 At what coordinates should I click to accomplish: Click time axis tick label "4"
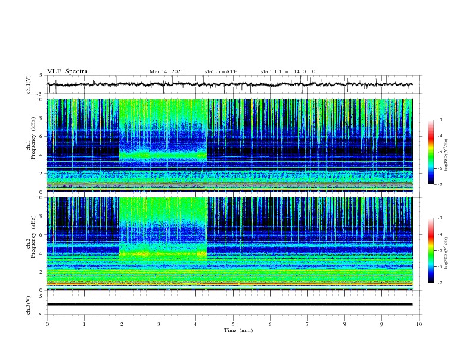(x=196, y=324)
